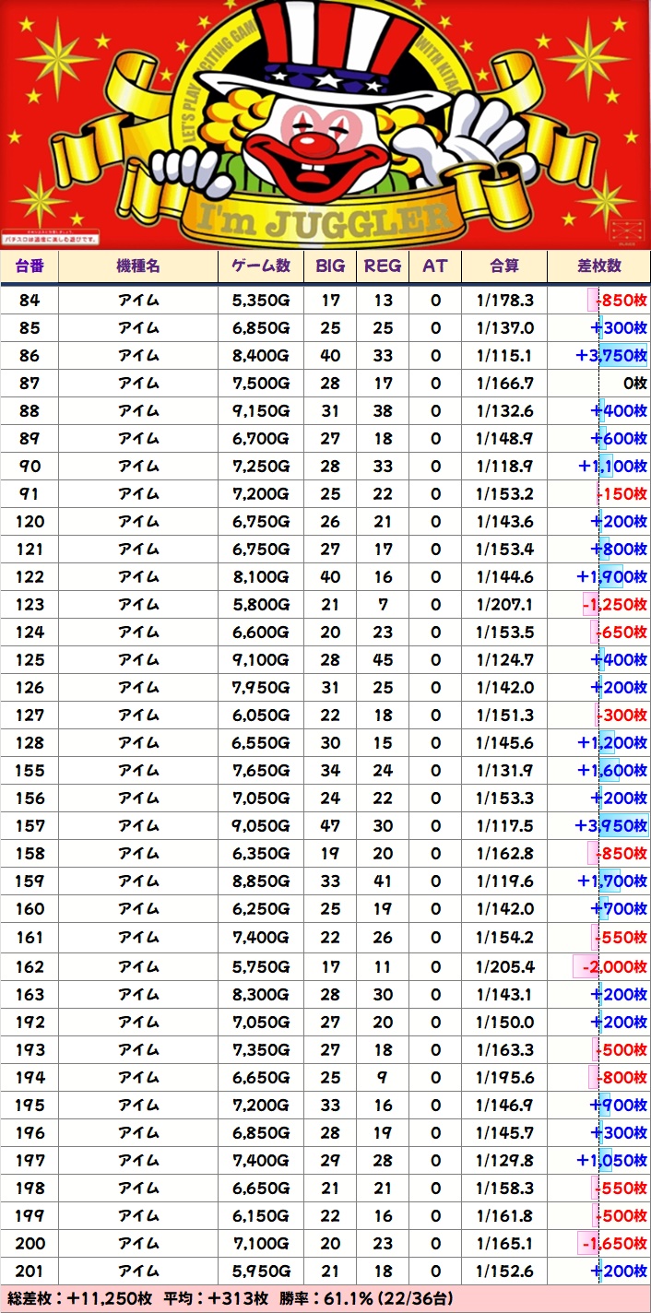Click the -650枚 difference value
This screenshot has height=1313, width=651.
(x=621, y=633)
